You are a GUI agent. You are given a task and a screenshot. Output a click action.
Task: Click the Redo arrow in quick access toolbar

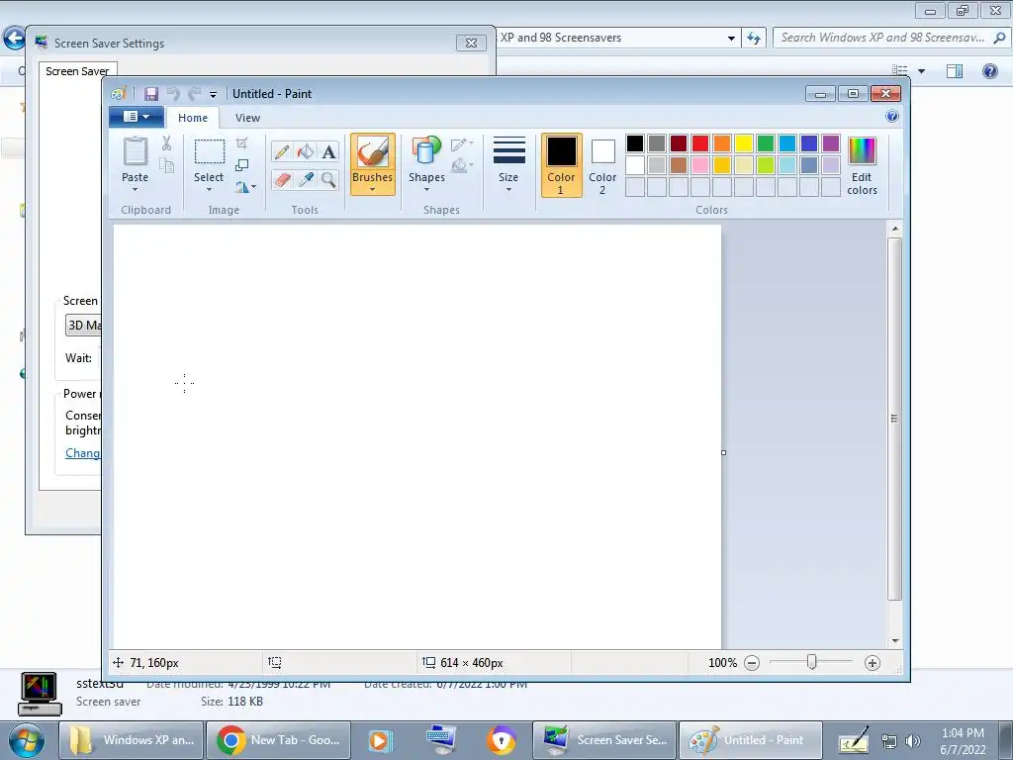(195, 94)
